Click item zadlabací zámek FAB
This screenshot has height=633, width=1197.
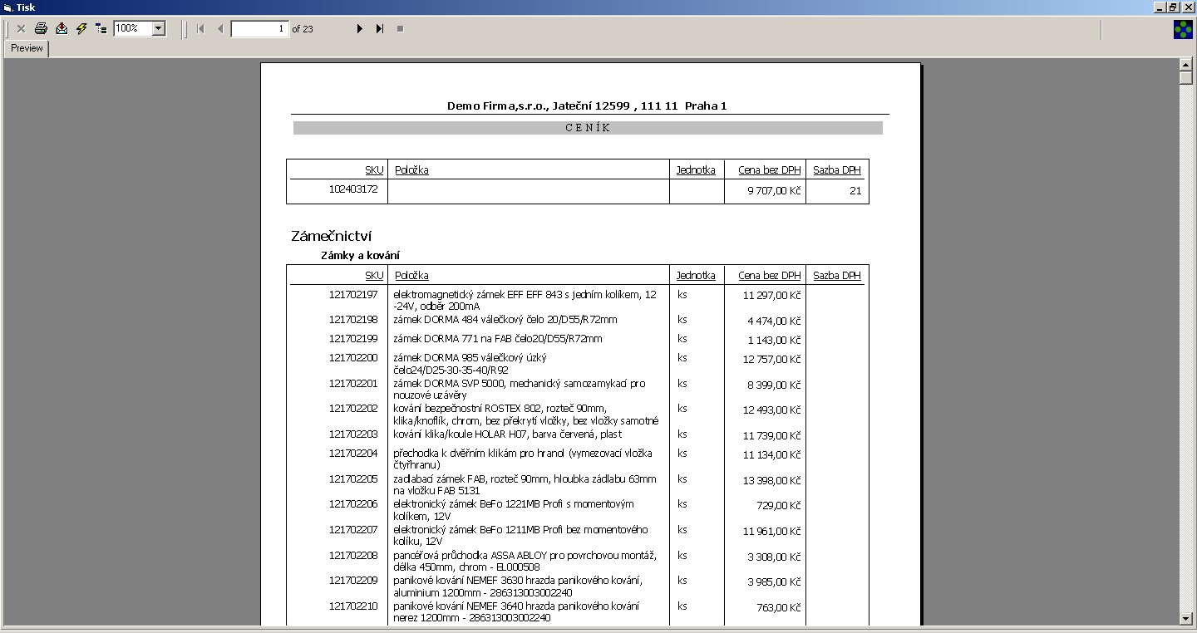point(525,484)
